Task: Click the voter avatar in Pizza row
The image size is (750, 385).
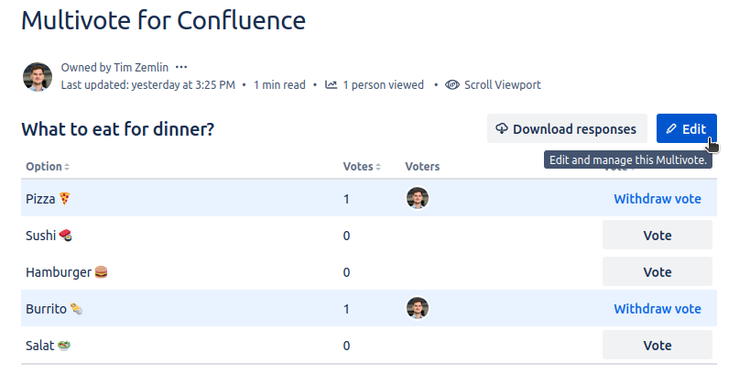Action: (418, 198)
